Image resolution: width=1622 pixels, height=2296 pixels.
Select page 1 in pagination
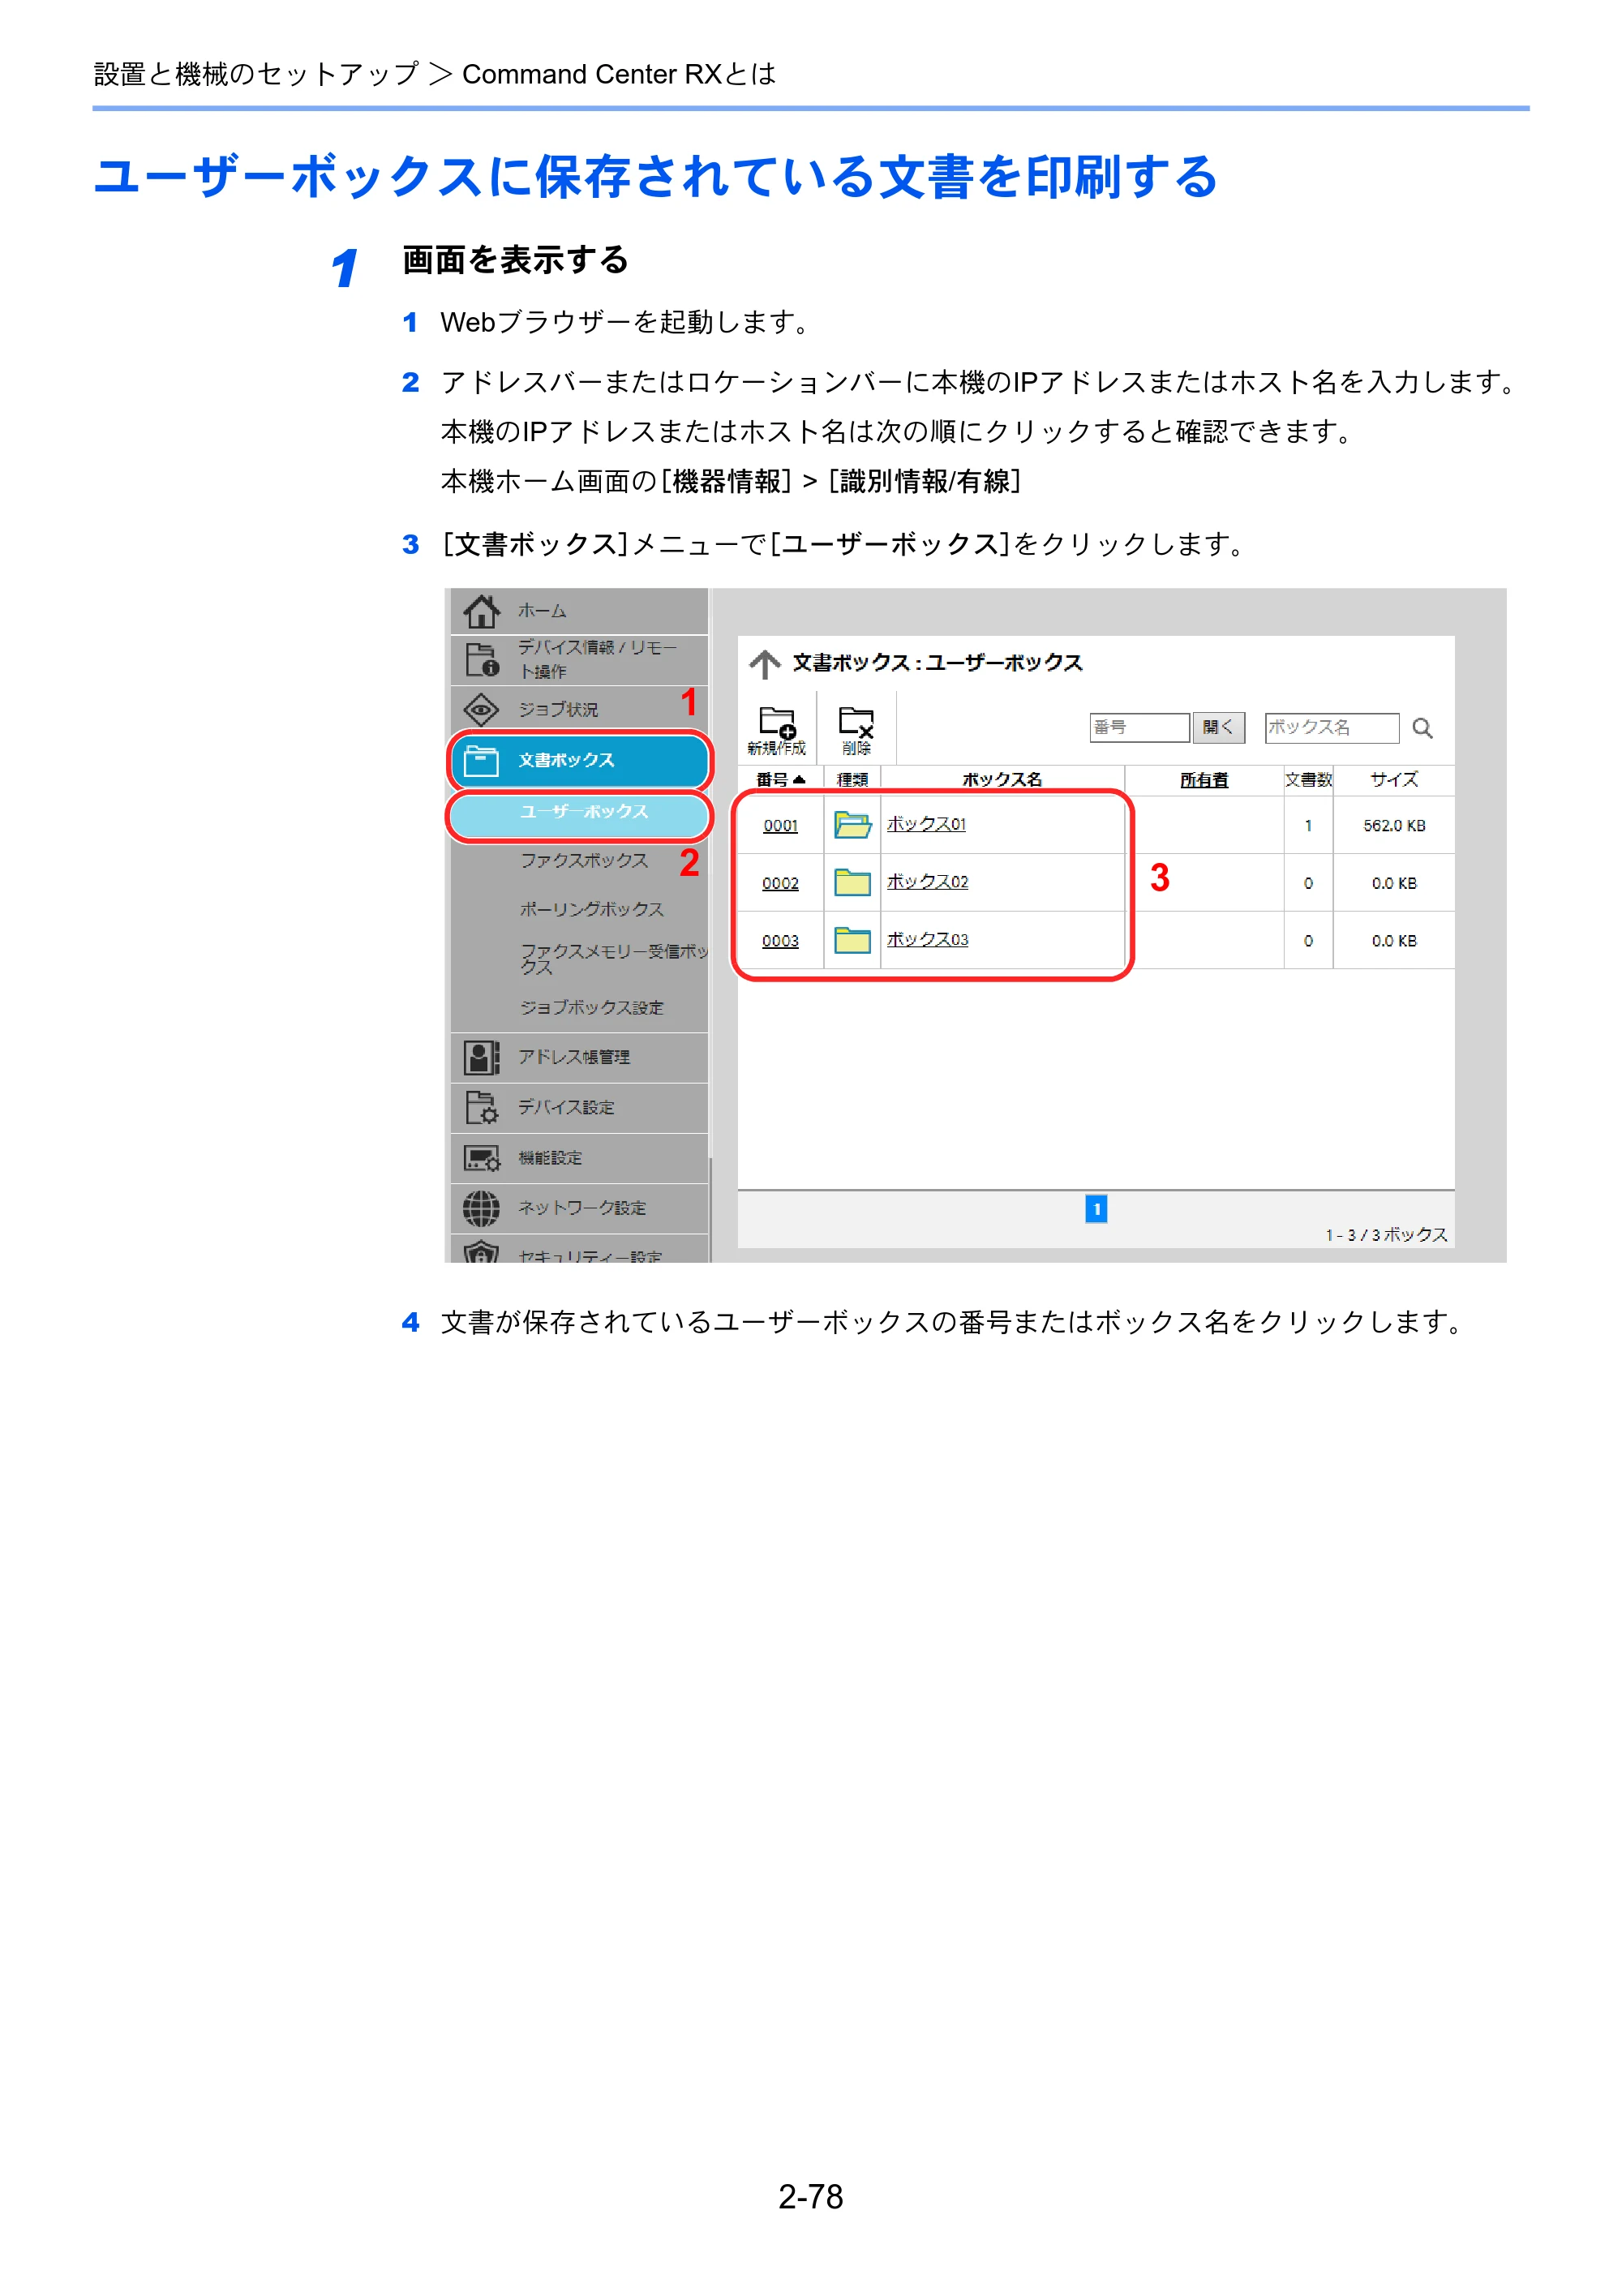(x=1096, y=1209)
